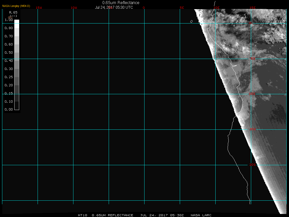Select the 0.00 label at the colorbar bottom
The height and width of the screenshot is (217, 289).
[9, 110]
